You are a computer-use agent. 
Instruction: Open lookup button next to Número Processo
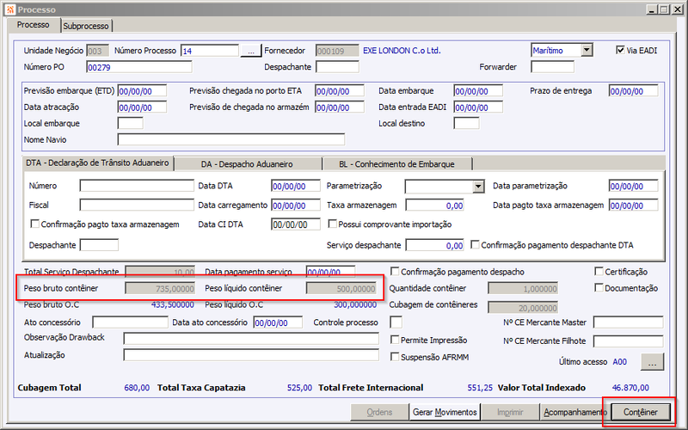(251, 51)
